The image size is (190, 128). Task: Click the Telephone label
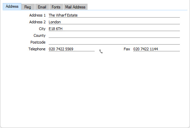(37, 49)
